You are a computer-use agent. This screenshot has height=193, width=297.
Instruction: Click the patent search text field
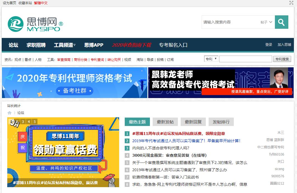246,59
